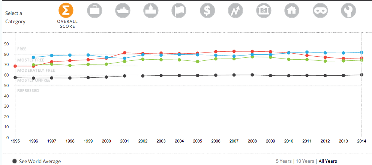The image size is (372, 165).
Task: Click the black data point at 2008
Action: (x=252, y=75)
